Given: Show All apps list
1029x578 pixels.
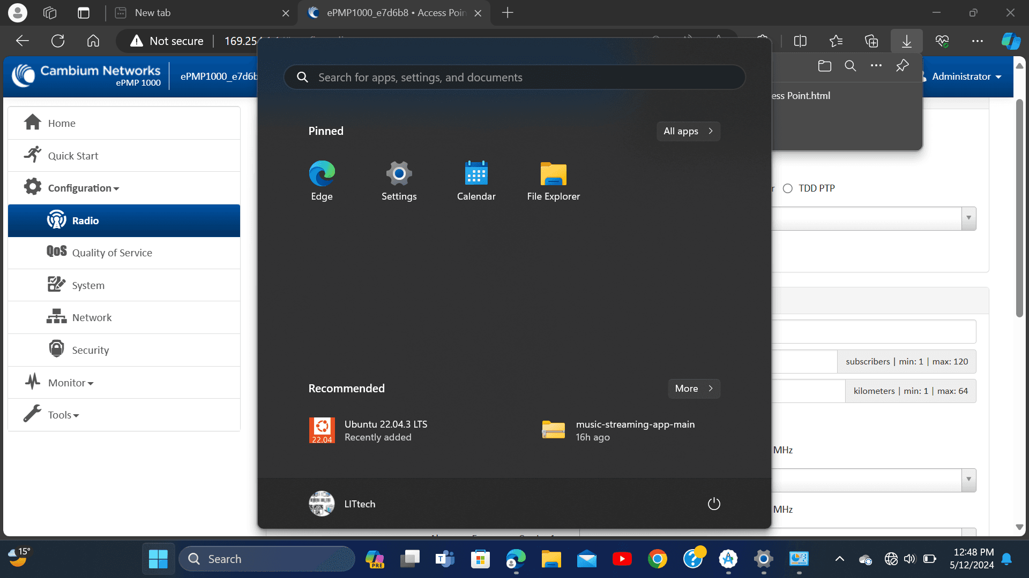Looking at the screenshot, I should click(x=688, y=131).
